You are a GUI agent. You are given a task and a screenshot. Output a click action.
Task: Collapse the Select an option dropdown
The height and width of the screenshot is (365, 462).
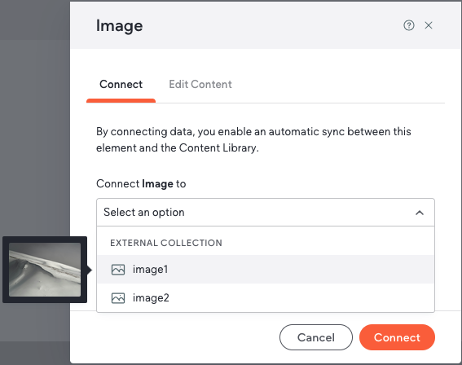click(266, 213)
